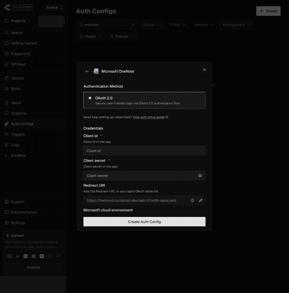Expand the Toolkit filter next to Status
Image resolution: width=289 pixels, height=293 pixels.
[x=177, y=25]
